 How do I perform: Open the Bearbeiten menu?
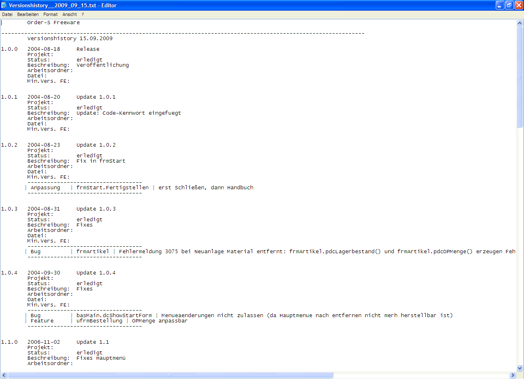[x=28, y=14]
